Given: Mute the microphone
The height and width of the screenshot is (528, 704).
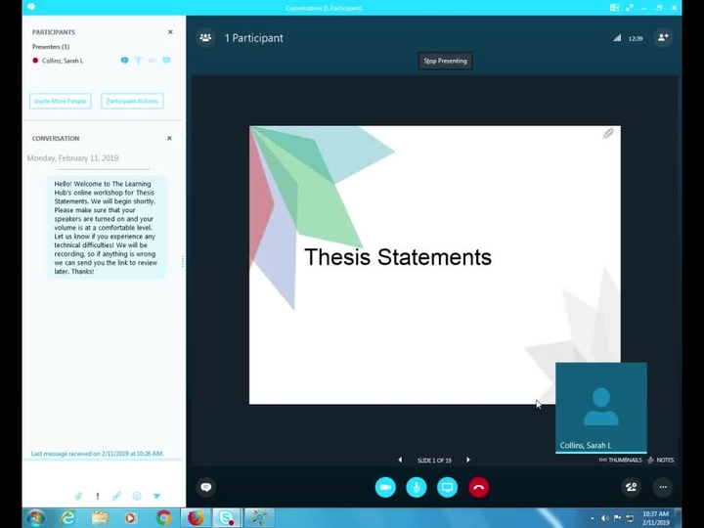Looking at the screenshot, I should coord(417,487).
